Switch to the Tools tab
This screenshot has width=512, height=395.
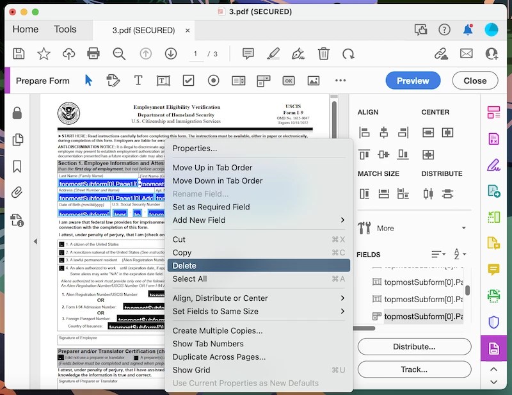65,29
